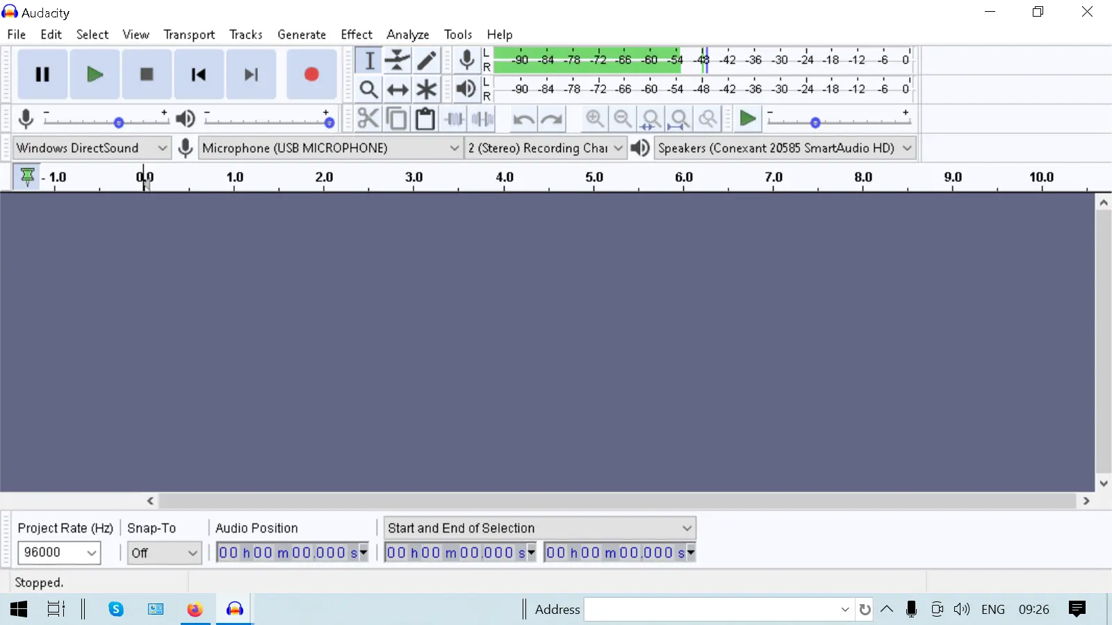The height and width of the screenshot is (625, 1112).
Task: Toggle the pinned play head button
Action: [x=27, y=177]
